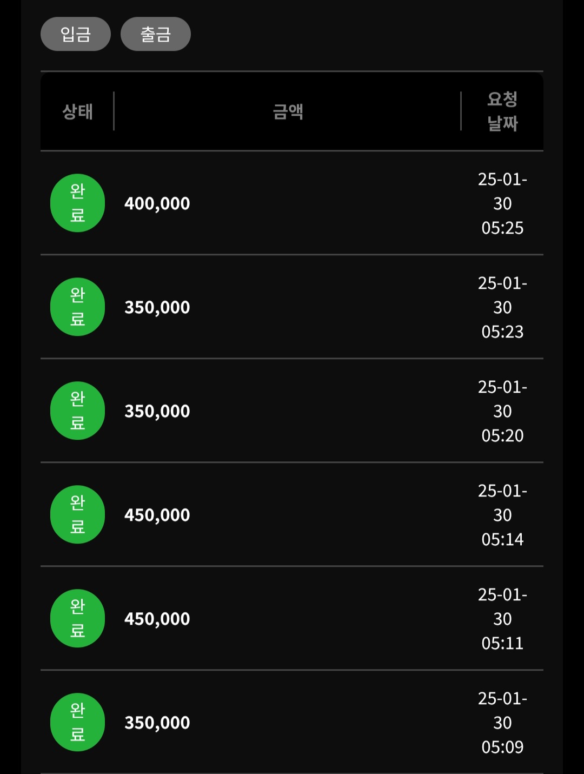
Task: Select the 400,000 amount entry
Action: (157, 204)
